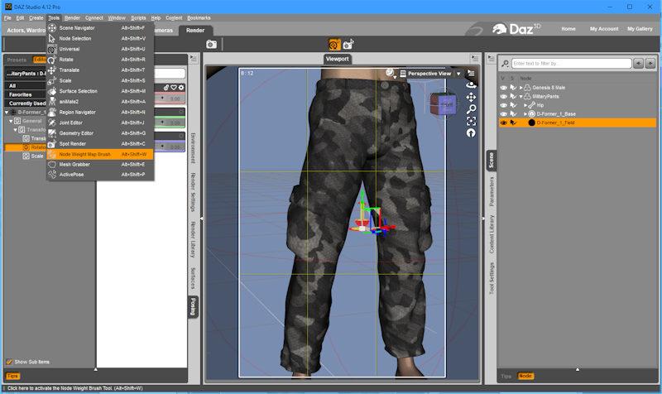The height and width of the screenshot is (394, 662).
Task: Click Scene pane search magnifier icon
Action: point(505,64)
